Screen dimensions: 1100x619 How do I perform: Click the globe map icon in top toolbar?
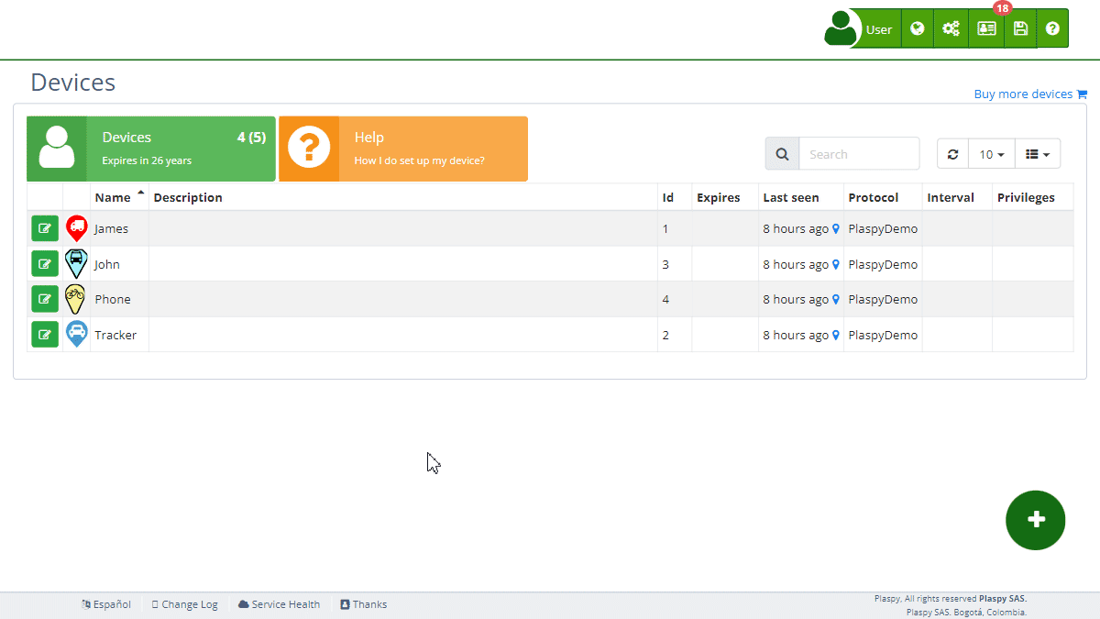(917, 29)
